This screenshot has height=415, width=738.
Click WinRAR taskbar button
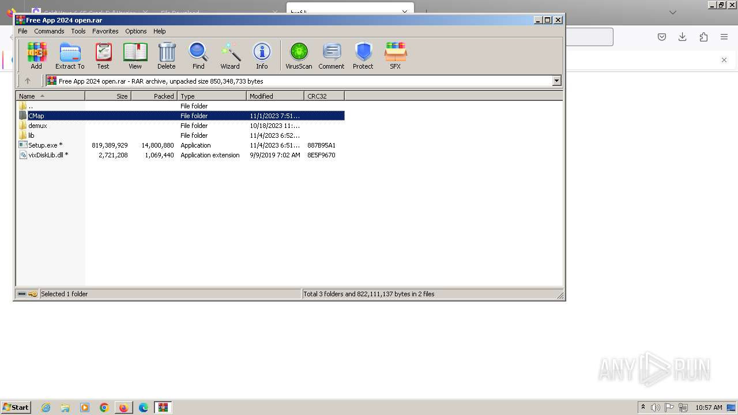(163, 408)
